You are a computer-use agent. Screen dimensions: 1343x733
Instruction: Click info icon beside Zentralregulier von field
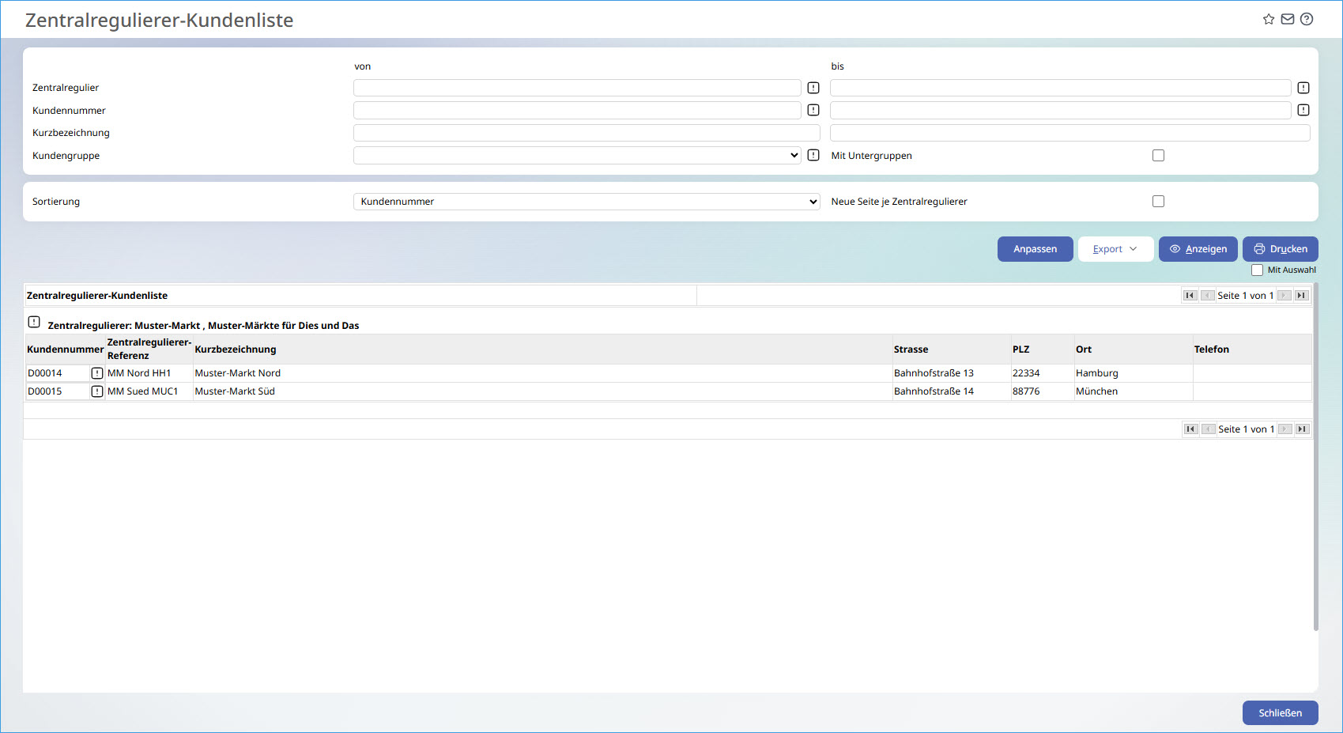[x=813, y=88]
